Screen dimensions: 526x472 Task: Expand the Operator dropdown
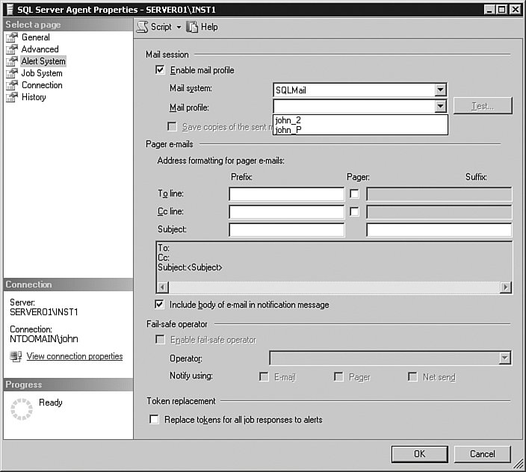pos(504,358)
